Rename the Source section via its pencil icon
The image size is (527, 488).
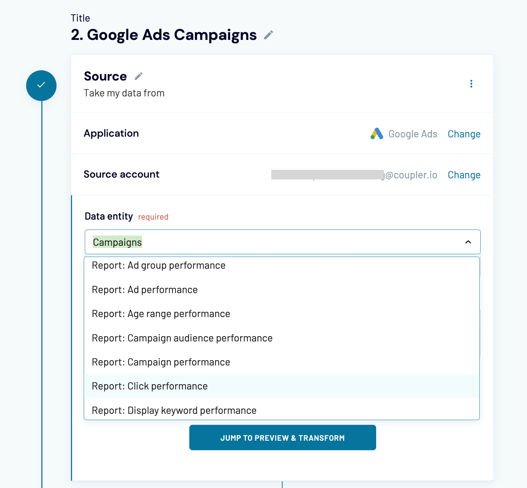pos(138,76)
